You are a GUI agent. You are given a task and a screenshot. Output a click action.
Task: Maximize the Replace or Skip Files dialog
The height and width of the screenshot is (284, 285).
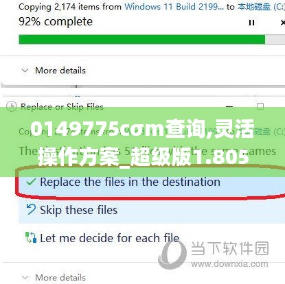coord(260,106)
